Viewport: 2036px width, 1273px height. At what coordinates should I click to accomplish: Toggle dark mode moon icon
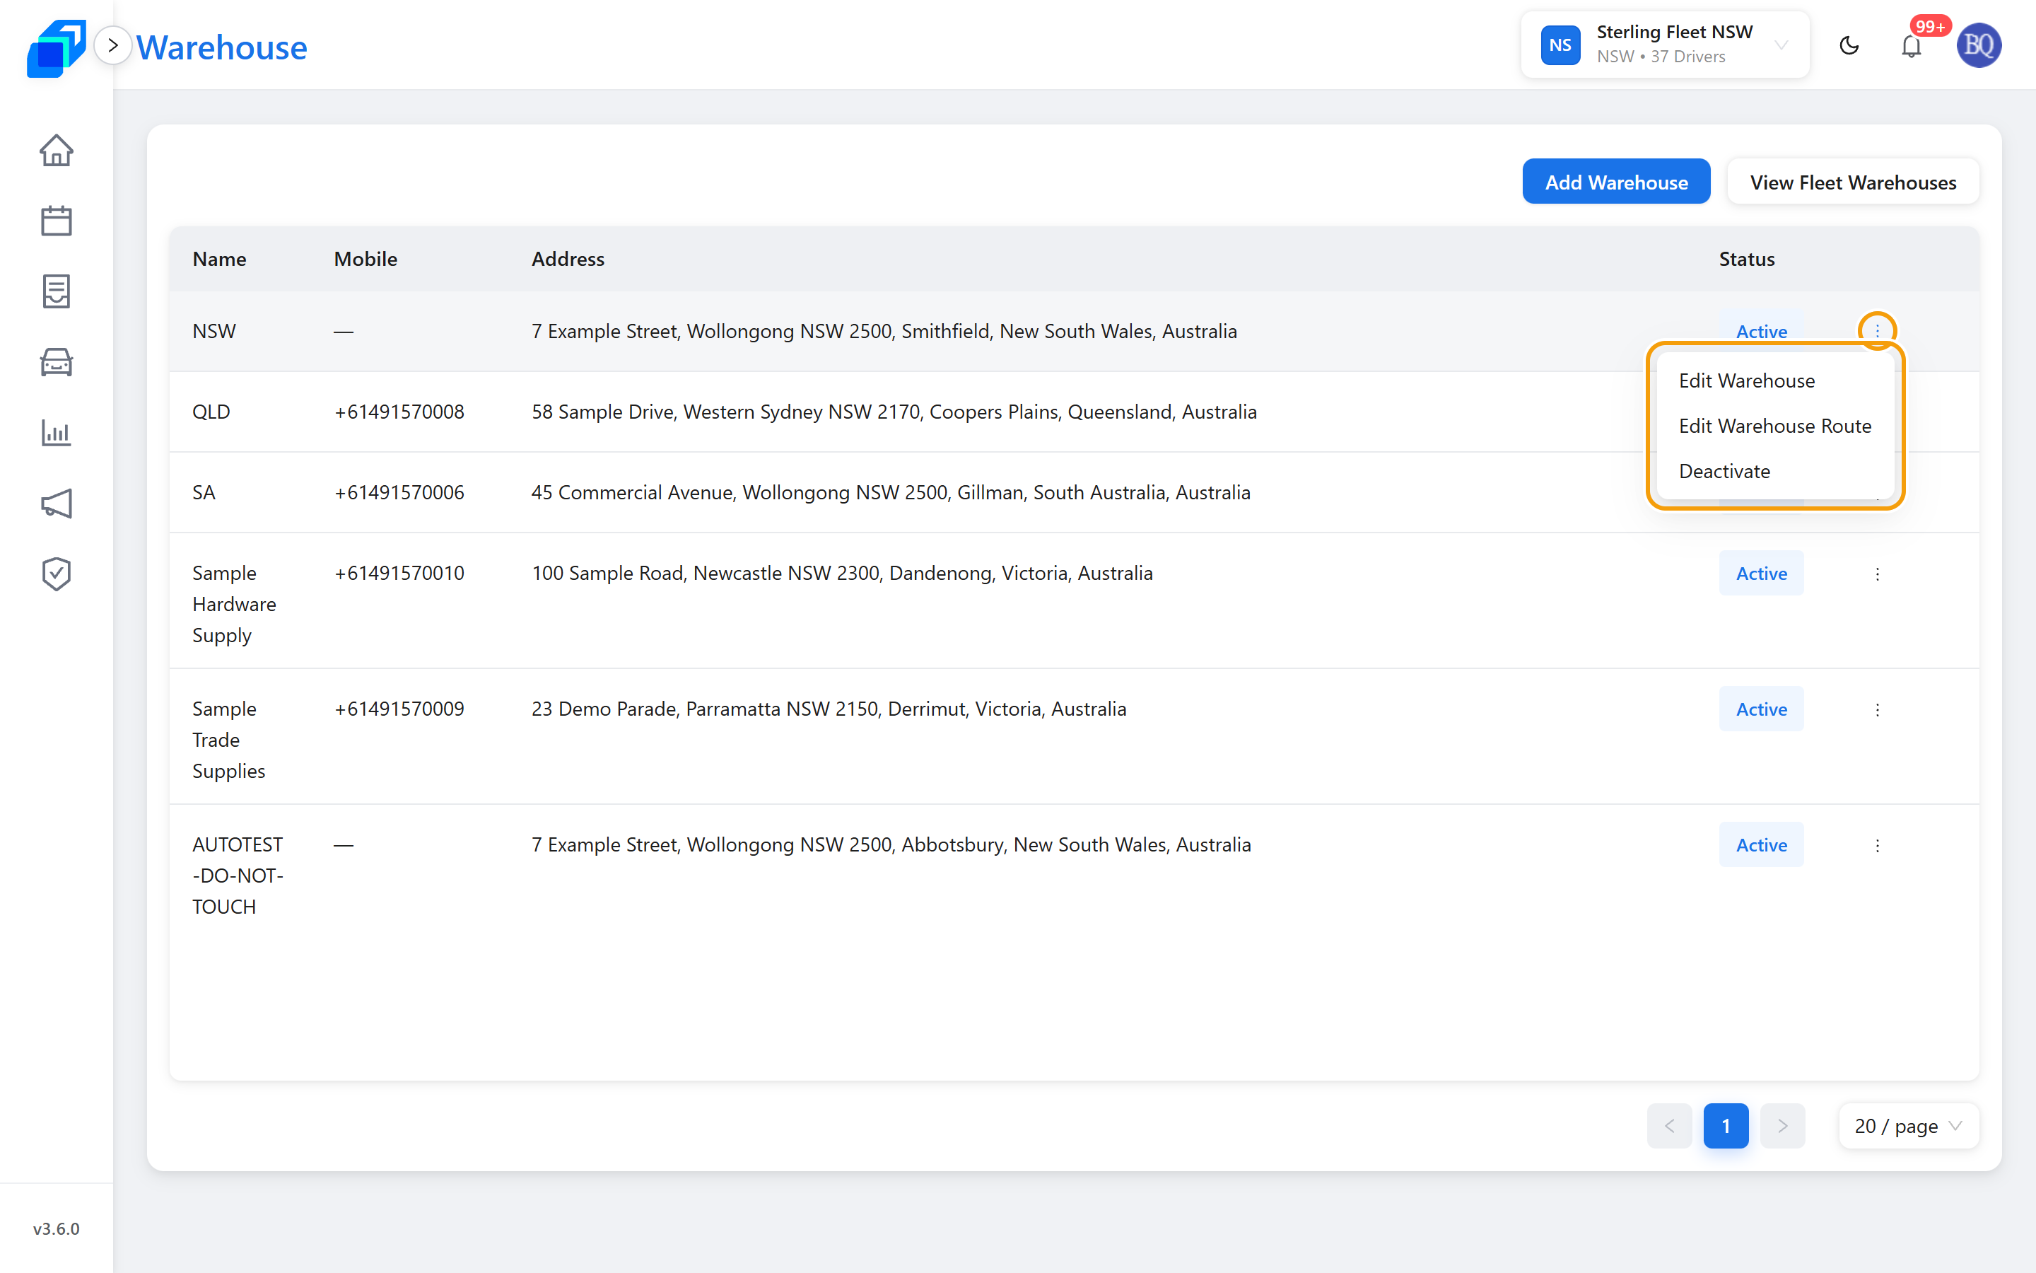point(1849,45)
